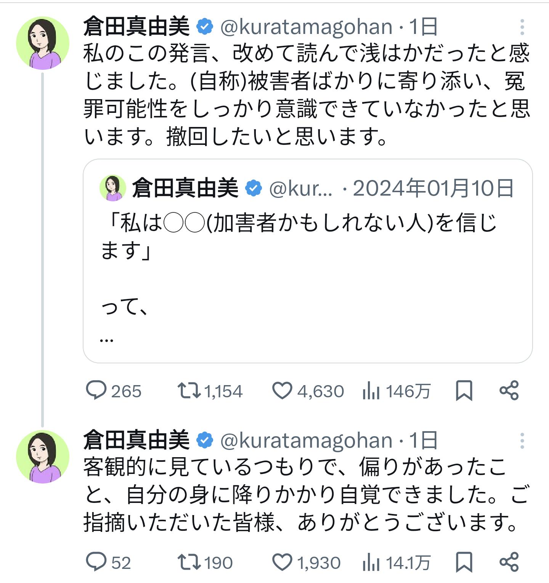The image size is (549, 583).
Task: Bookmark the second tweet
Action: tap(464, 562)
